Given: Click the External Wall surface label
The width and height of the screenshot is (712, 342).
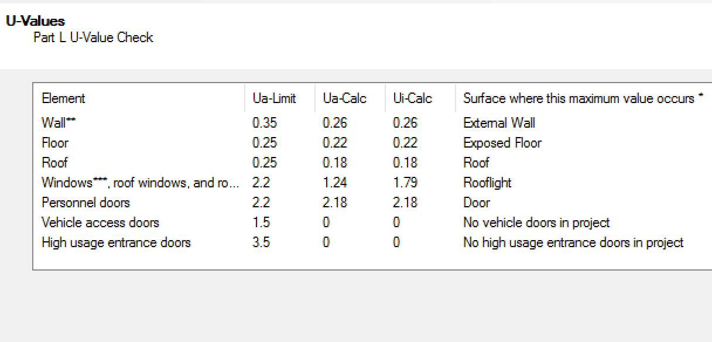Looking at the screenshot, I should (498, 122).
